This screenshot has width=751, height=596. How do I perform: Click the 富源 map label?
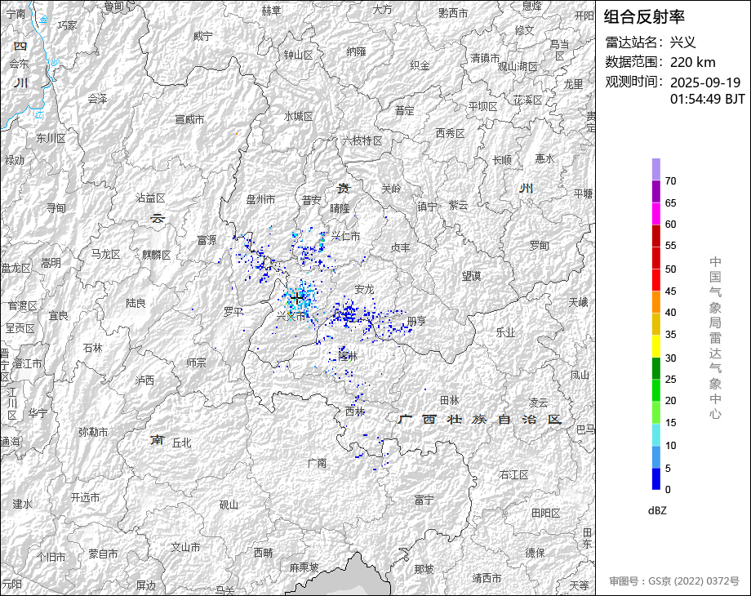click(x=207, y=240)
